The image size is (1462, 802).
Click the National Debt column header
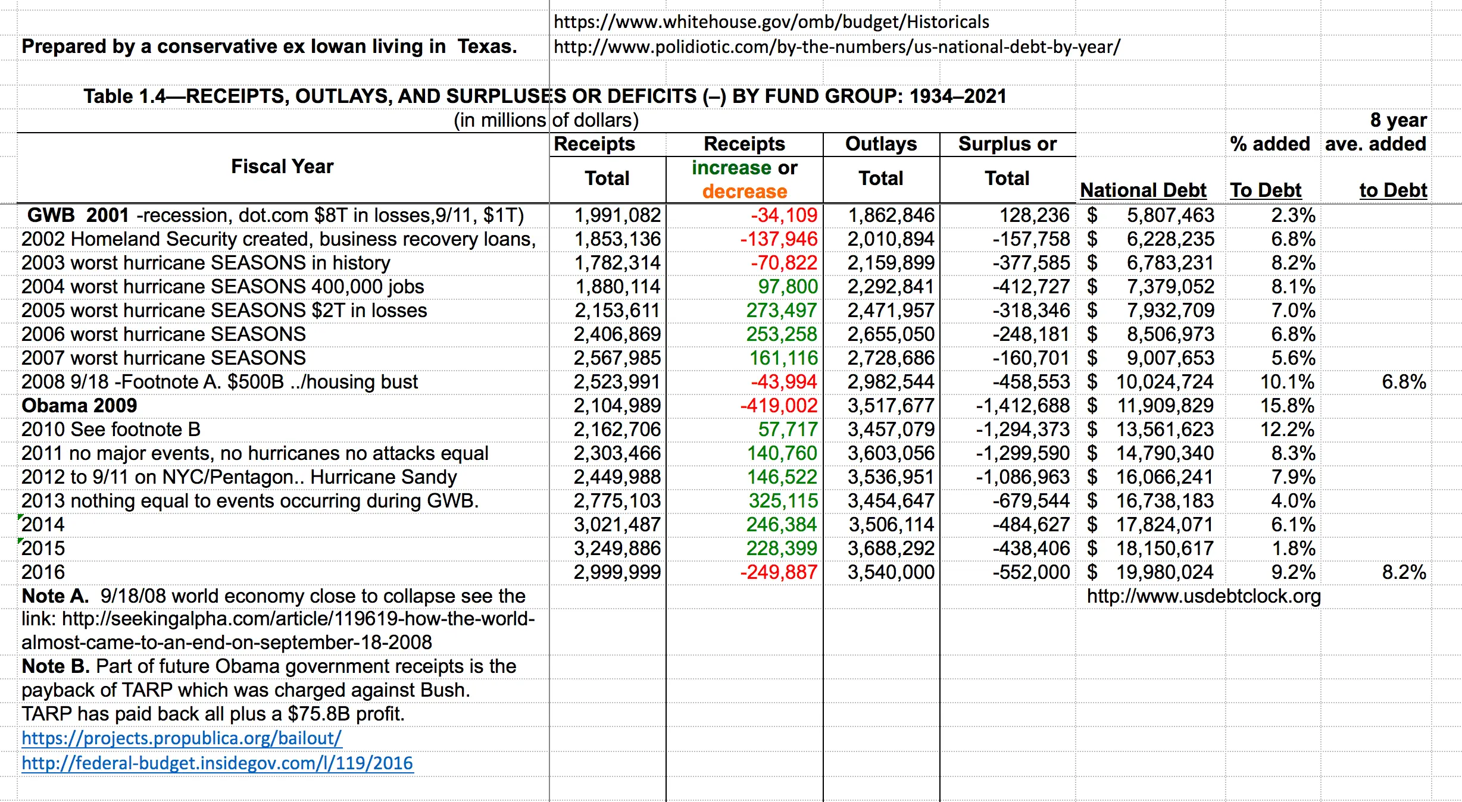(x=1144, y=190)
